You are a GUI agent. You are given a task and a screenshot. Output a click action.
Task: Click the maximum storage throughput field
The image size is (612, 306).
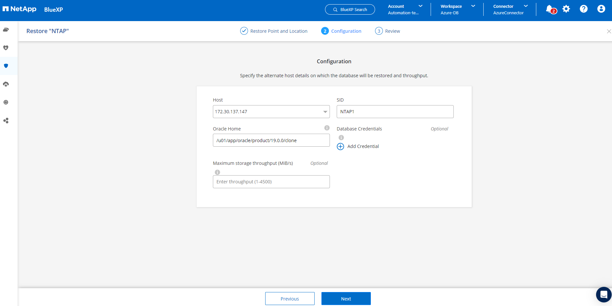click(271, 182)
